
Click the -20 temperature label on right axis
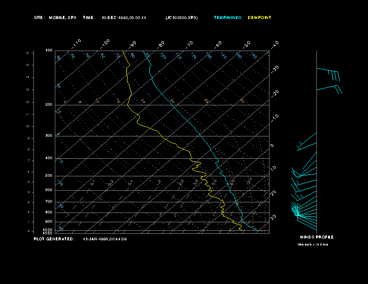275,94
